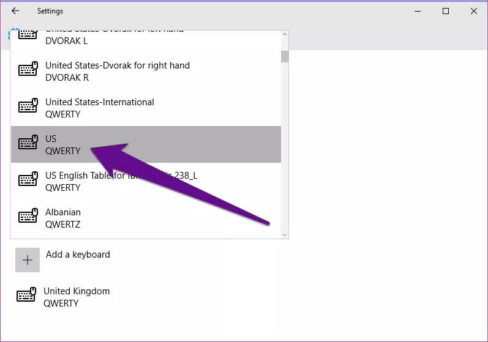The width and height of the screenshot is (488, 342).
Task: Click keyboard icon beside United States-International
Action: click(x=28, y=105)
